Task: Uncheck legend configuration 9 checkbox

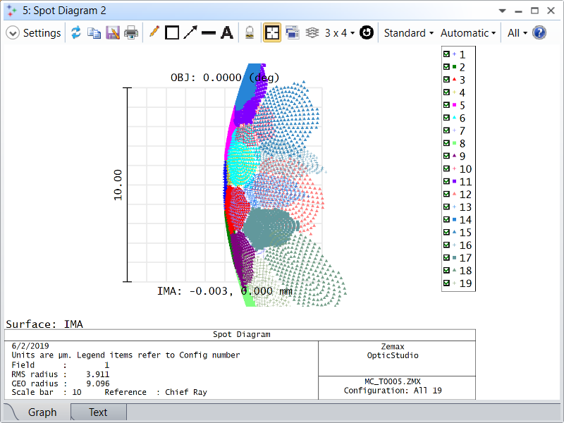Action: click(446, 156)
